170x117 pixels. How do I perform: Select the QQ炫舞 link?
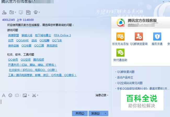click(44, 40)
